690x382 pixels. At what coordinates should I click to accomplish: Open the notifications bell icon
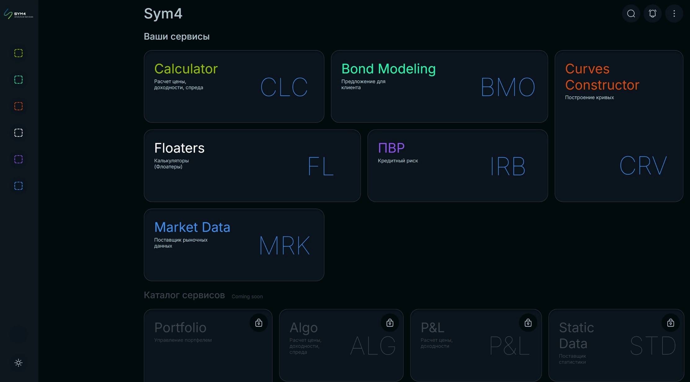coord(652,14)
